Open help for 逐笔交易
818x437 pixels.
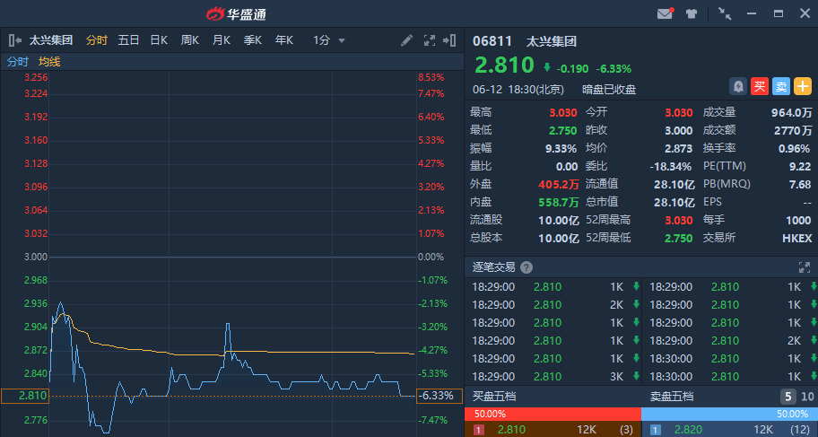coord(526,267)
